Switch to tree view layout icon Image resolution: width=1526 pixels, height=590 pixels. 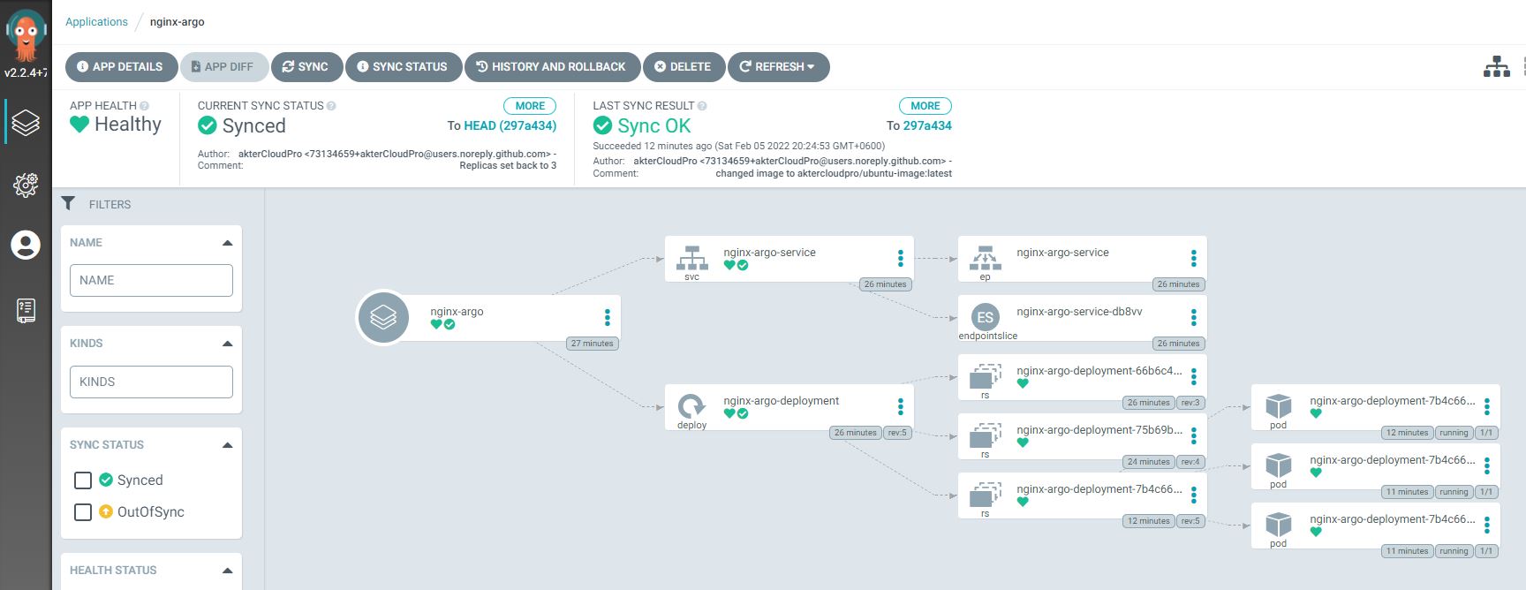pyautogui.click(x=1496, y=66)
